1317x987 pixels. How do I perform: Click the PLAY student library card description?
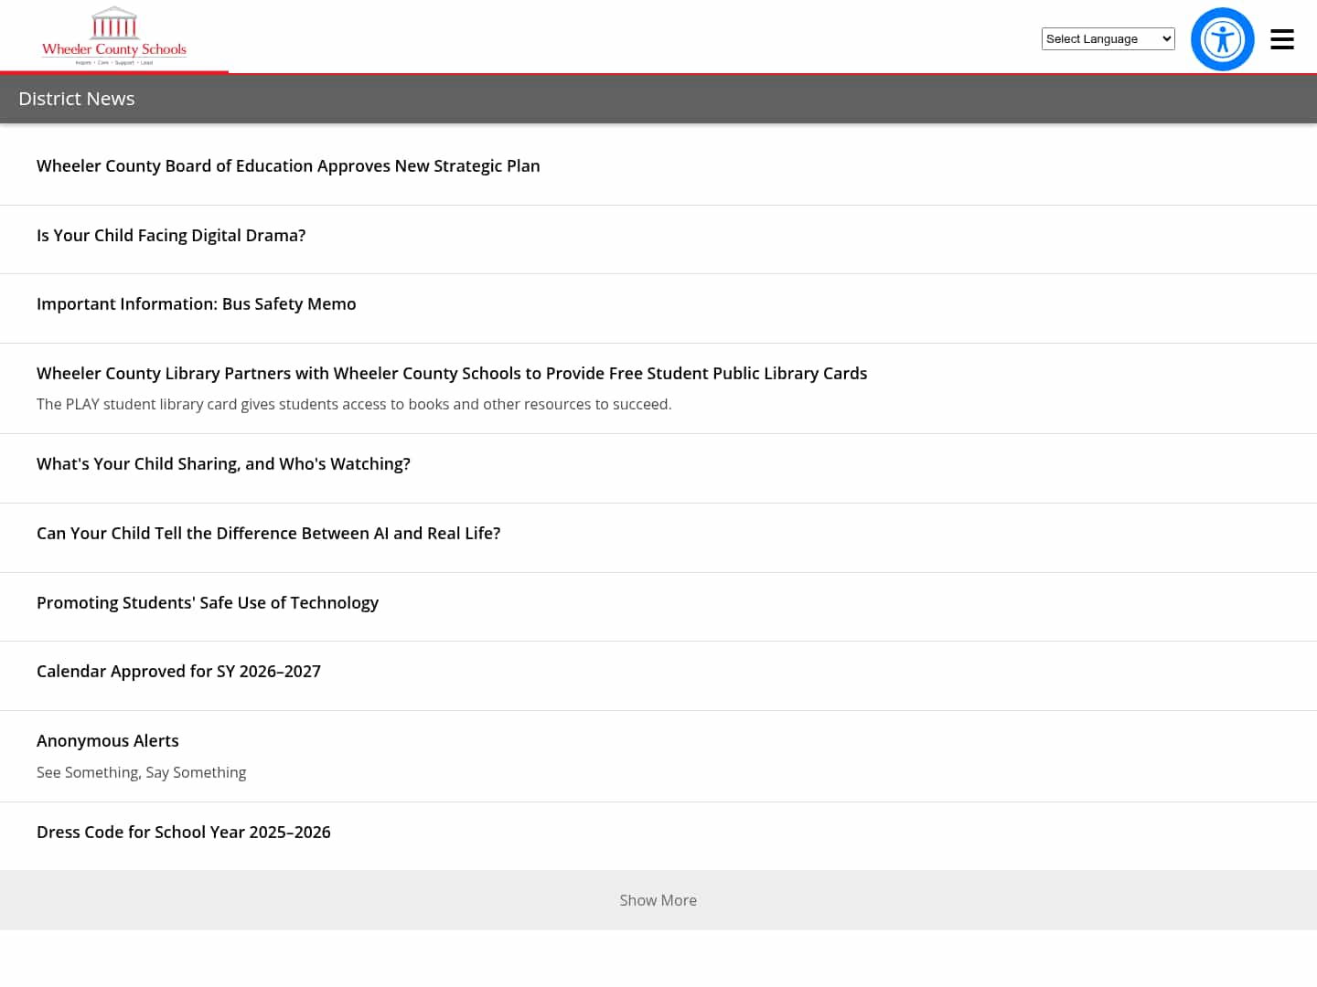coord(354,405)
